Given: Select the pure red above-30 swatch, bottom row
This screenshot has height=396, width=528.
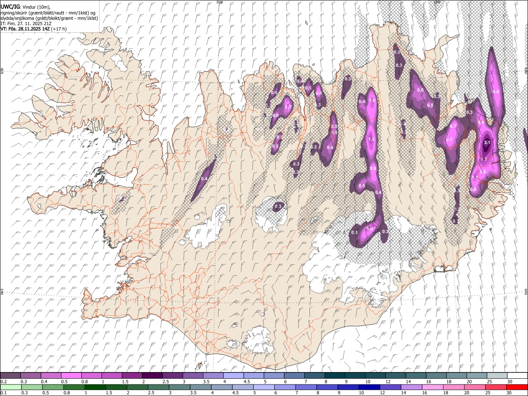Looking at the screenshot, I should point(517,387).
